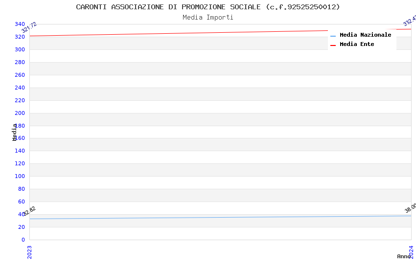Click the 0 y-axis tick label
This screenshot has width=416, height=269.
point(23,240)
